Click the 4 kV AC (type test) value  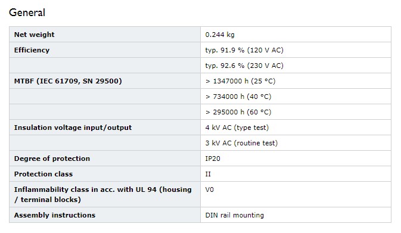pos(237,128)
